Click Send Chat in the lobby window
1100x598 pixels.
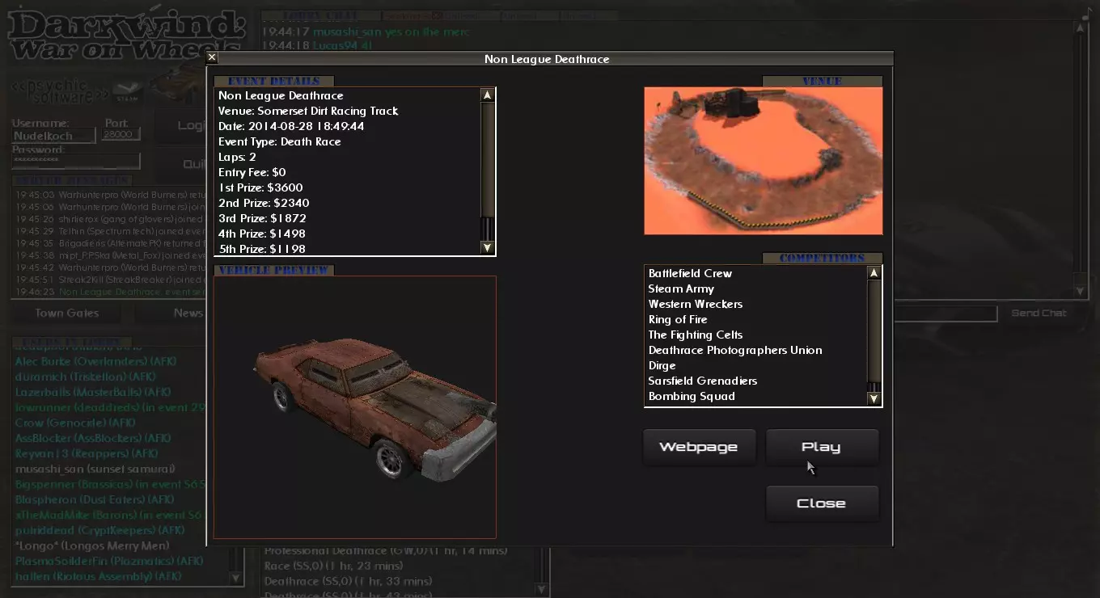coord(1039,313)
